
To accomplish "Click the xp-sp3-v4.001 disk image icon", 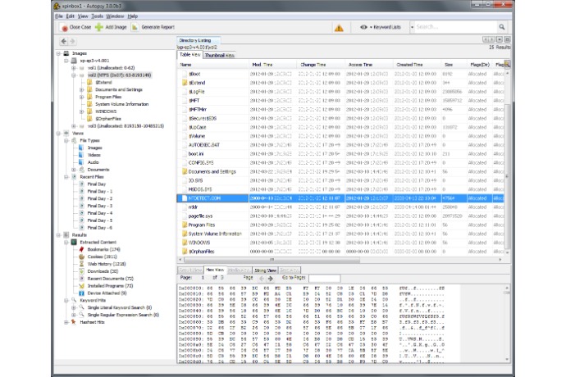I will [x=74, y=61].
